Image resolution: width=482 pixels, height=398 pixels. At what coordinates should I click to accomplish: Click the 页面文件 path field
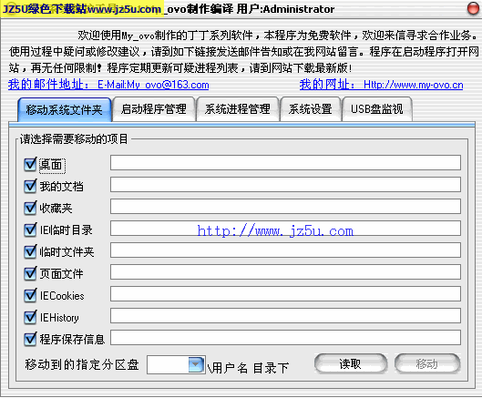pos(285,272)
